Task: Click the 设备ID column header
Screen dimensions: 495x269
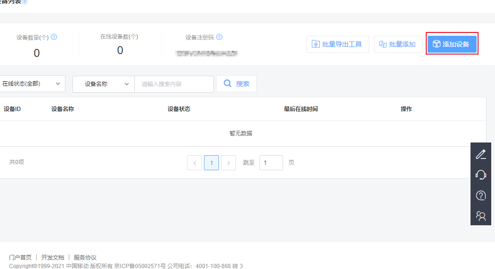Action: [12, 109]
